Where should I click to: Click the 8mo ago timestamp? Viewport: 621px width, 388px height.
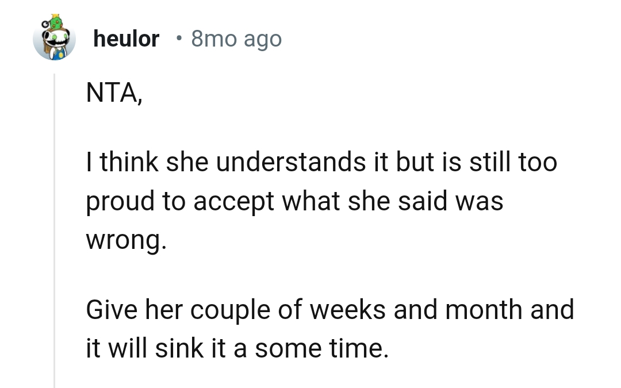click(x=236, y=39)
